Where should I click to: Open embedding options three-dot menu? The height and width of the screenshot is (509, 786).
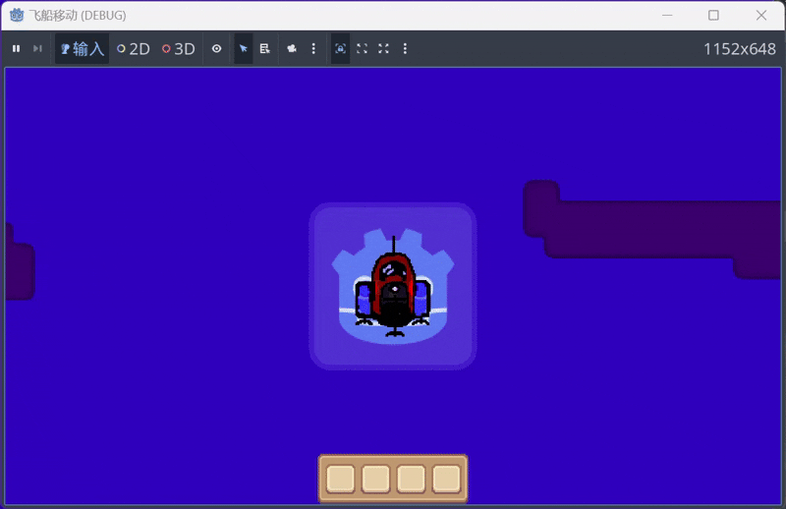coord(405,49)
